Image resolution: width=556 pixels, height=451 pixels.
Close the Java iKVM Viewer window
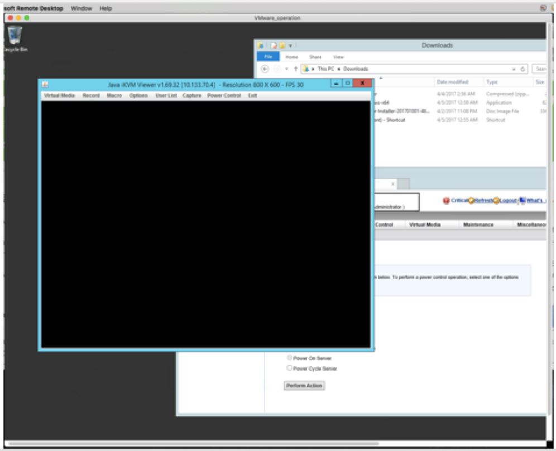click(x=362, y=83)
